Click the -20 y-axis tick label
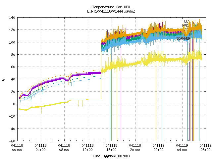Image resolution: width=212 pixels, height=159 pixels. click(x=12, y=116)
